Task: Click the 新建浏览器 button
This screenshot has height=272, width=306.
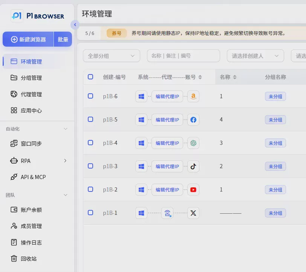Action: [x=28, y=39]
